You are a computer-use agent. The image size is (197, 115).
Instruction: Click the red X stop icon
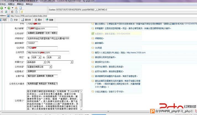click(x=2, y=12)
